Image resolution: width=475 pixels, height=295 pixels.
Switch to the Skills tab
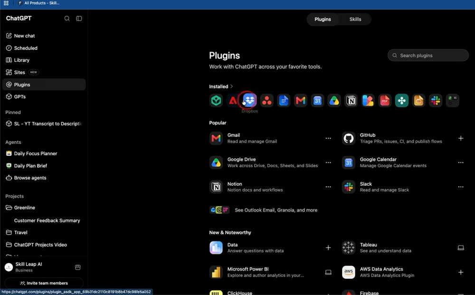tap(355, 19)
